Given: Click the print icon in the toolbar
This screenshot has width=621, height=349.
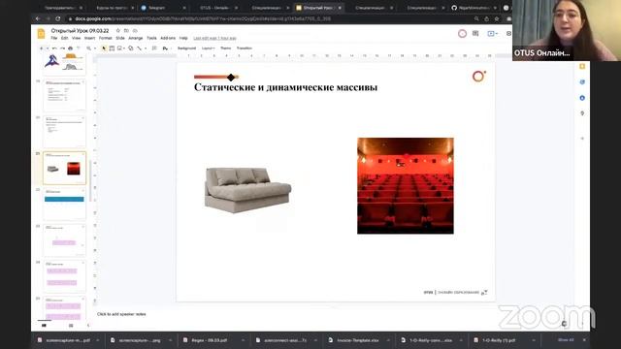Looking at the screenshot, I should [x=70, y=48].
